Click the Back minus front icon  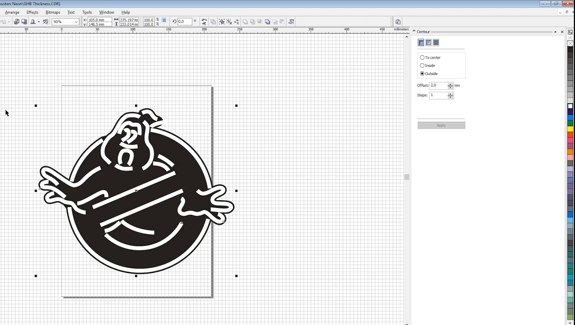(282, 21)
